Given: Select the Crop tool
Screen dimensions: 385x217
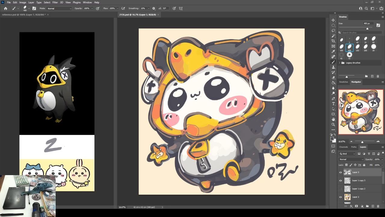Looking at the screenshot, I should click(333, 41).
